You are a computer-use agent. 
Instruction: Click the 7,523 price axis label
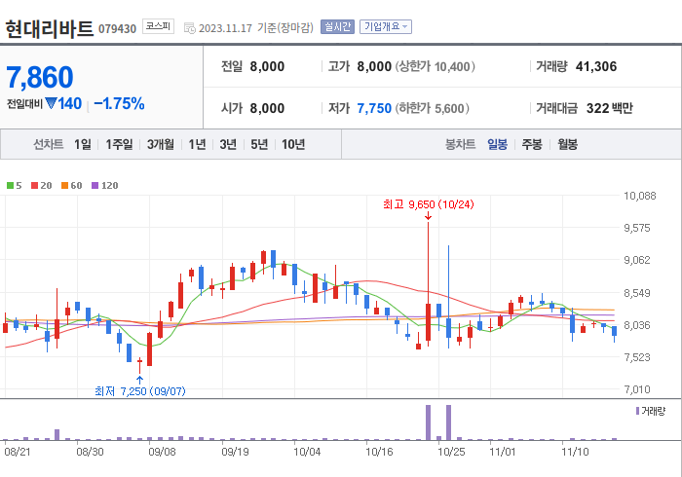[637, 357]
